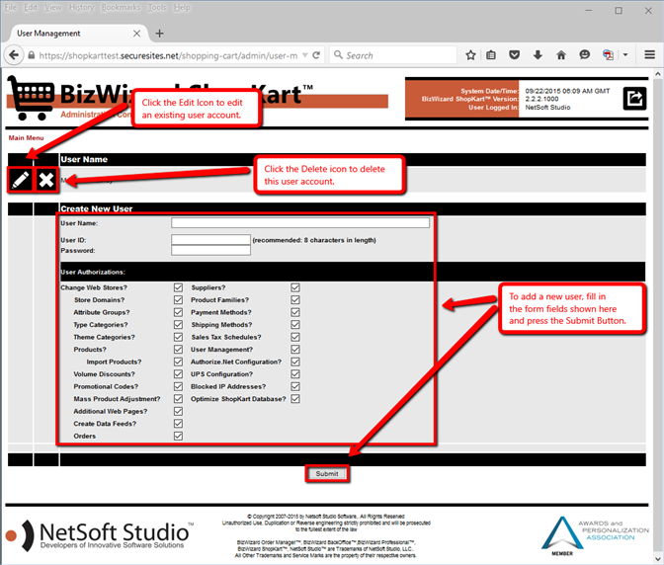
Task: Toggle Sales Tax Schedules checkbox
Action: point(295,337)
